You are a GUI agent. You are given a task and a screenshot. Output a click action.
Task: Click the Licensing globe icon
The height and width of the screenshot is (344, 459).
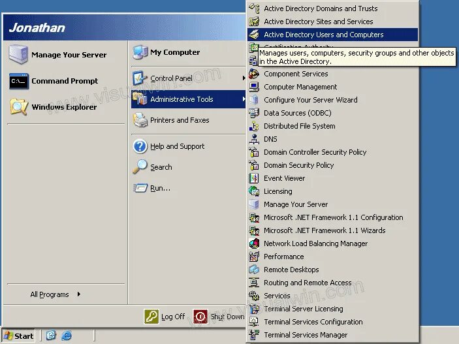click(x=254, y=191)
